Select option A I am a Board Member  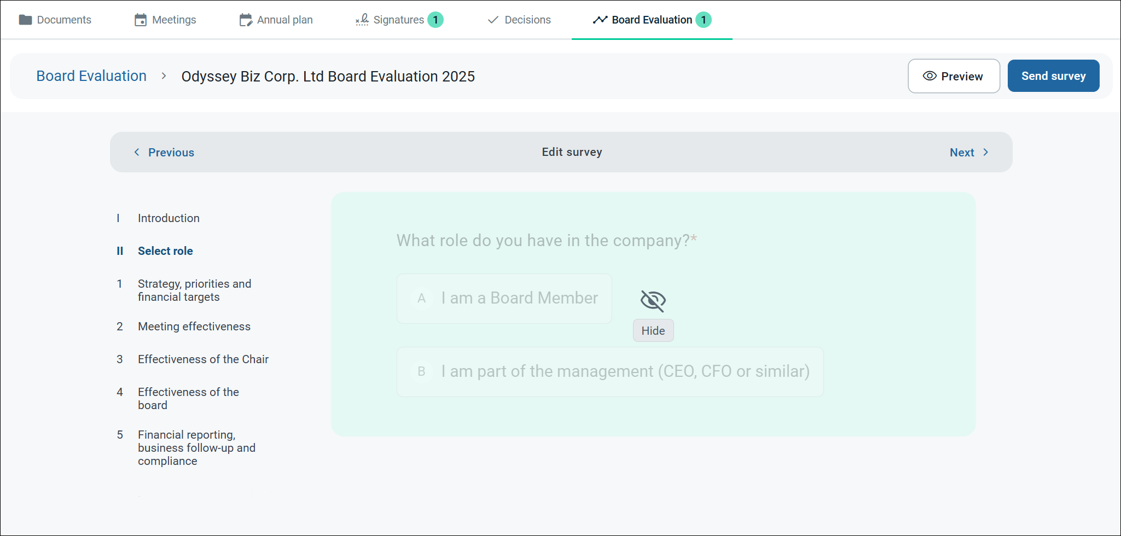point(504,299)
